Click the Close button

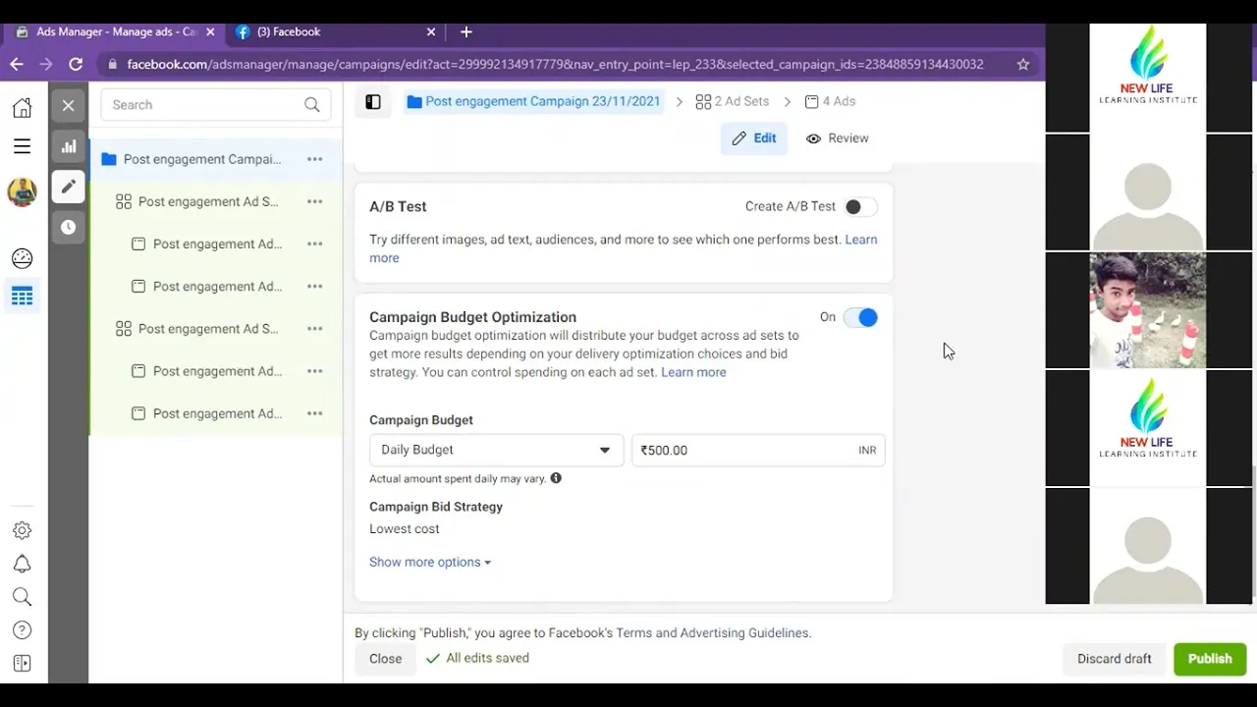pyautogui.click(x=385, y=659)
